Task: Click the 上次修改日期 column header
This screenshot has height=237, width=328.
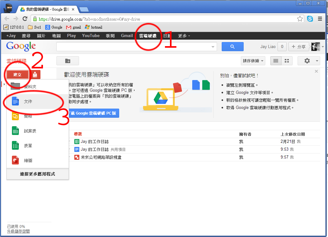Action: (x=293, y=134)
